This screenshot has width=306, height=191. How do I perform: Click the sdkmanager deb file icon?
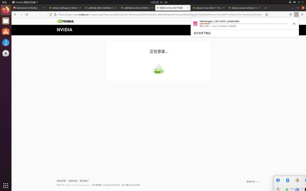(x=195, y=24)
